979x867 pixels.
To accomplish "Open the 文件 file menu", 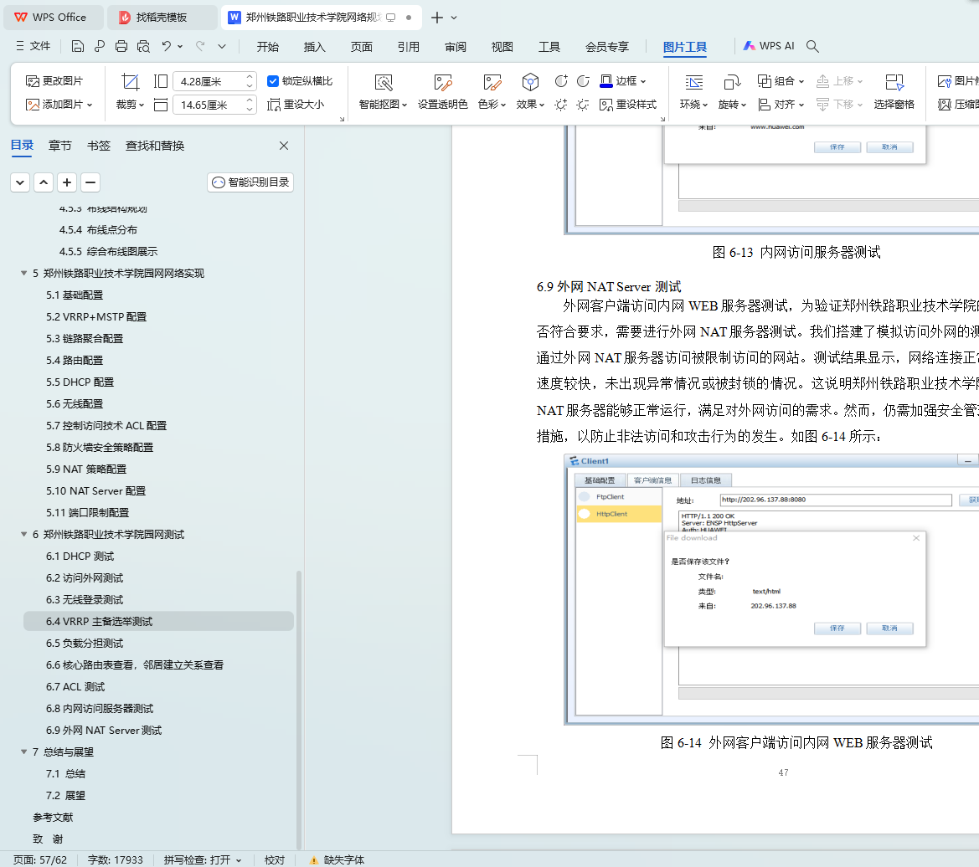I will [33, 46].
